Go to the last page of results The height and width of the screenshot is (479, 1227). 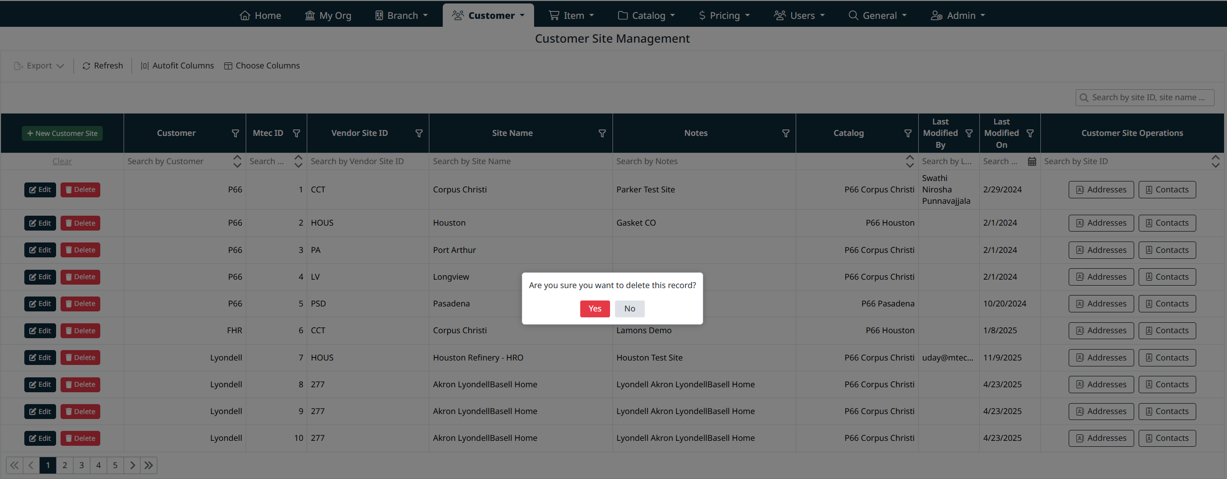pyautogui.click(x=148, y=465)
